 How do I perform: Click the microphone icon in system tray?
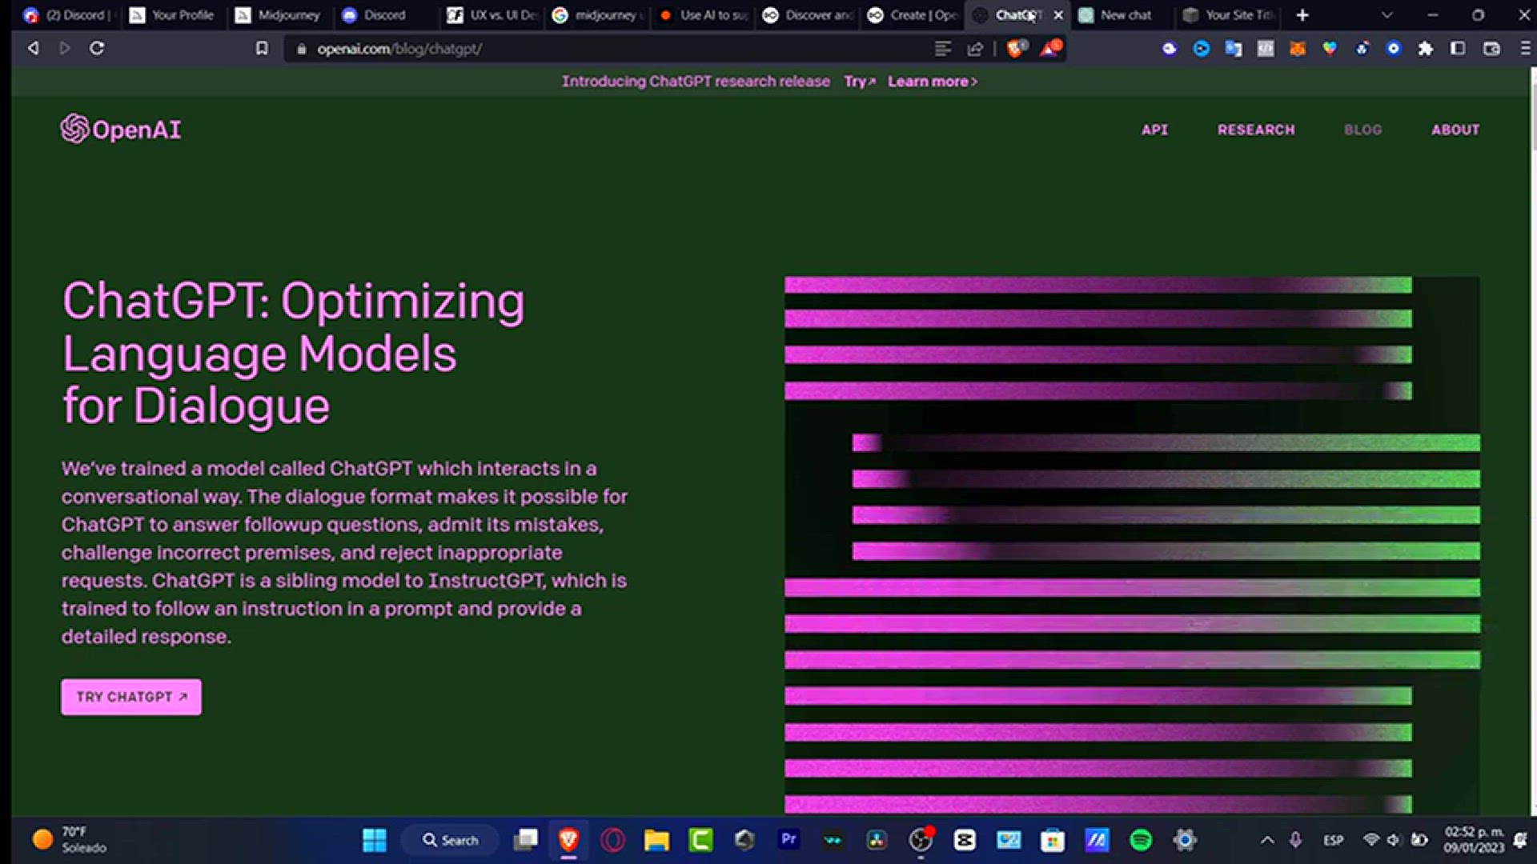coord(1295,840)
